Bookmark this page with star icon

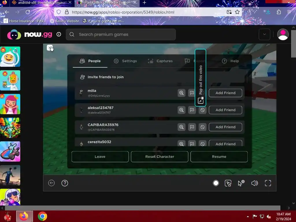coord(237,12)
